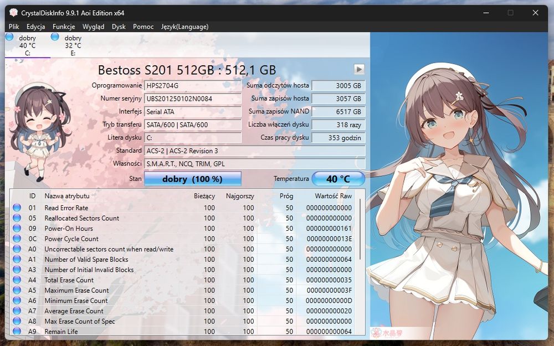
Task: Switch to the C: drive tab at 40 °C
Action: tap(28, 45)
